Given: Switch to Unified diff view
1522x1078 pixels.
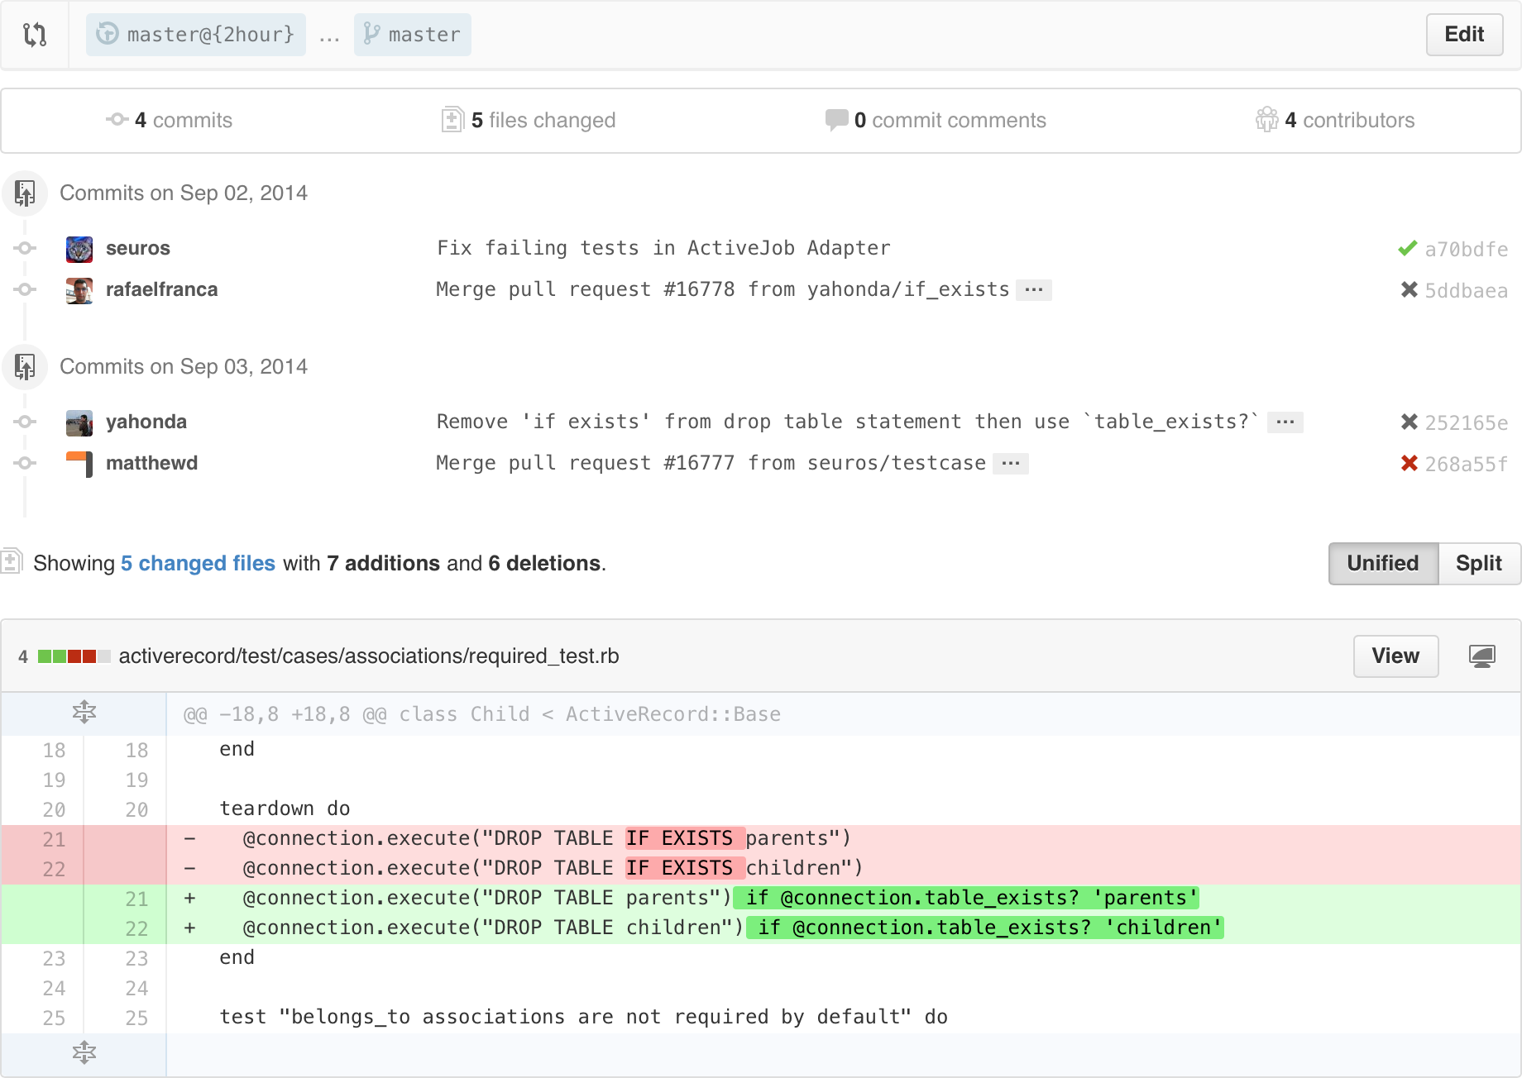Looking at the screenshot, I should click(1383, 564).
